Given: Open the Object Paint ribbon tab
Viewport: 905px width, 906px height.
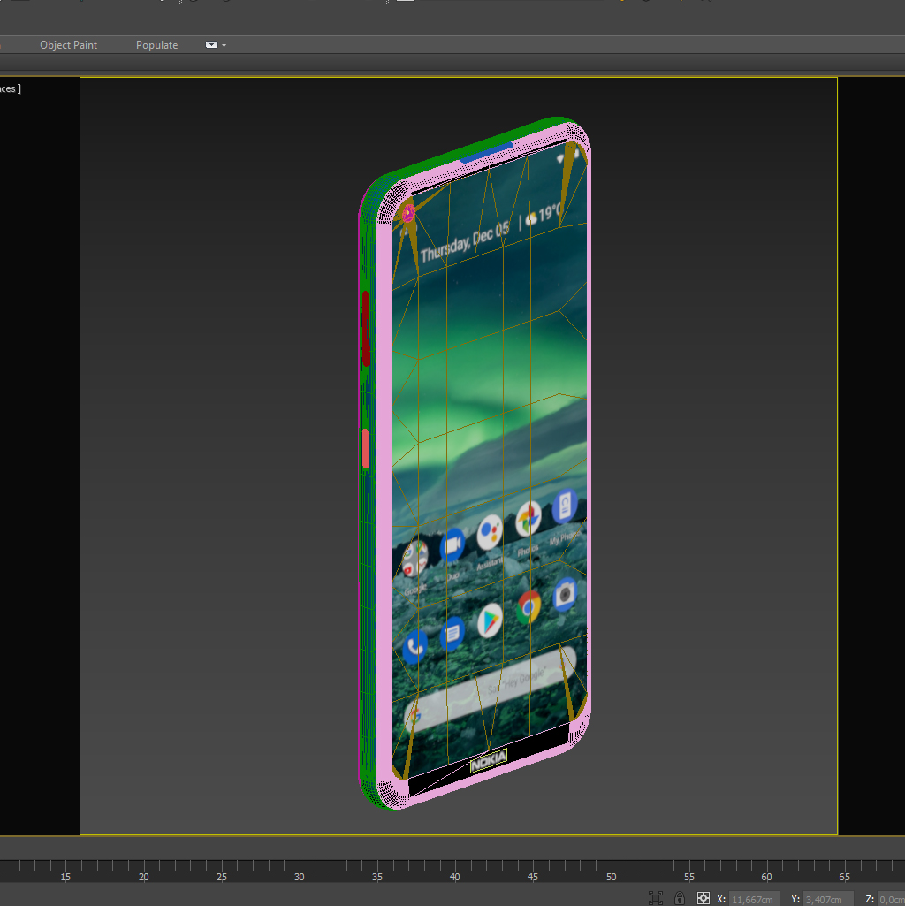Looking at the screenshot, I should (68, 45).
